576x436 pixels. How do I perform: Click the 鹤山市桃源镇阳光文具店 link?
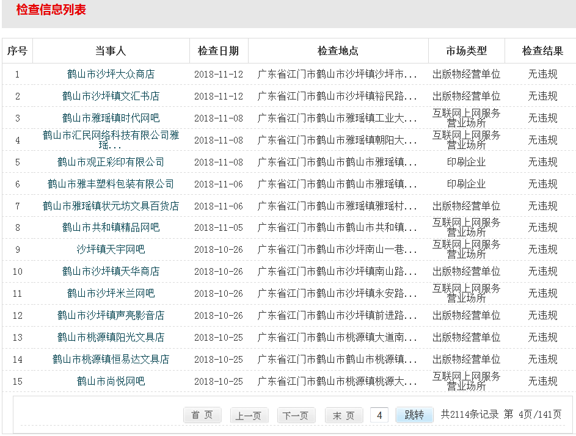click(x=111, y=337)
